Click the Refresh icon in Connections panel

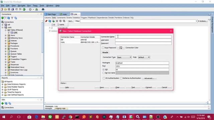pos(9,18)
